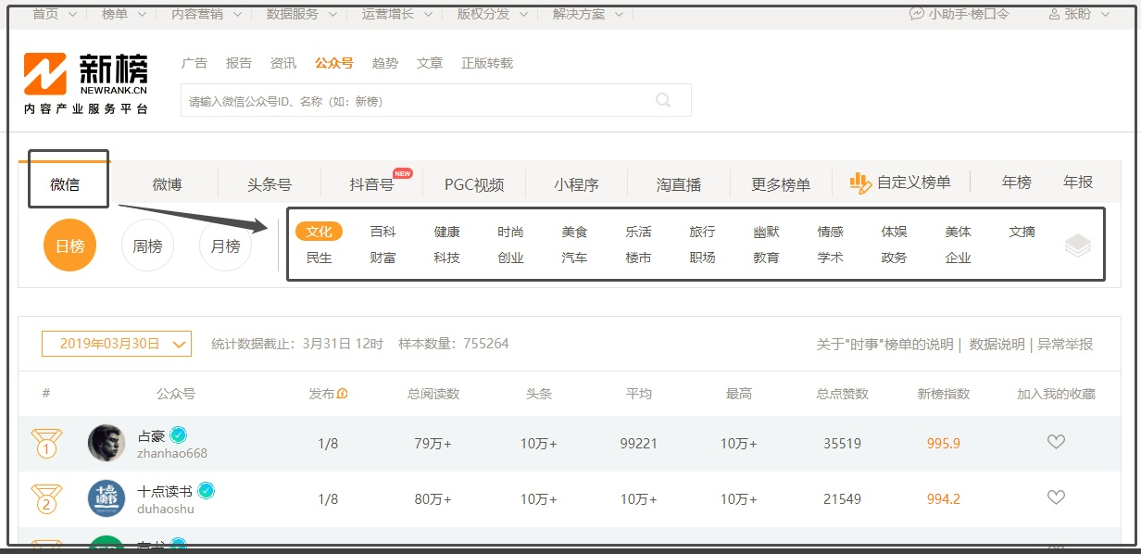Screen dimensions: 1141x554
Task: Switch to the 小程序 tab
Action: point(577,184)
